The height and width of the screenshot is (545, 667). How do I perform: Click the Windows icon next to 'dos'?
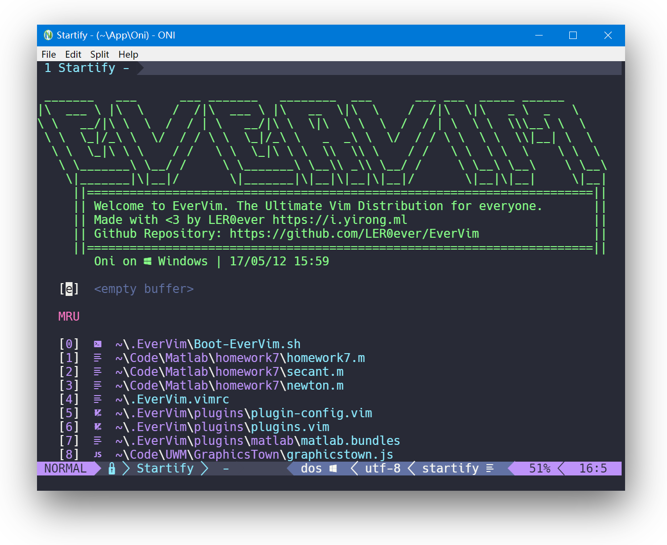pos(333,469)
